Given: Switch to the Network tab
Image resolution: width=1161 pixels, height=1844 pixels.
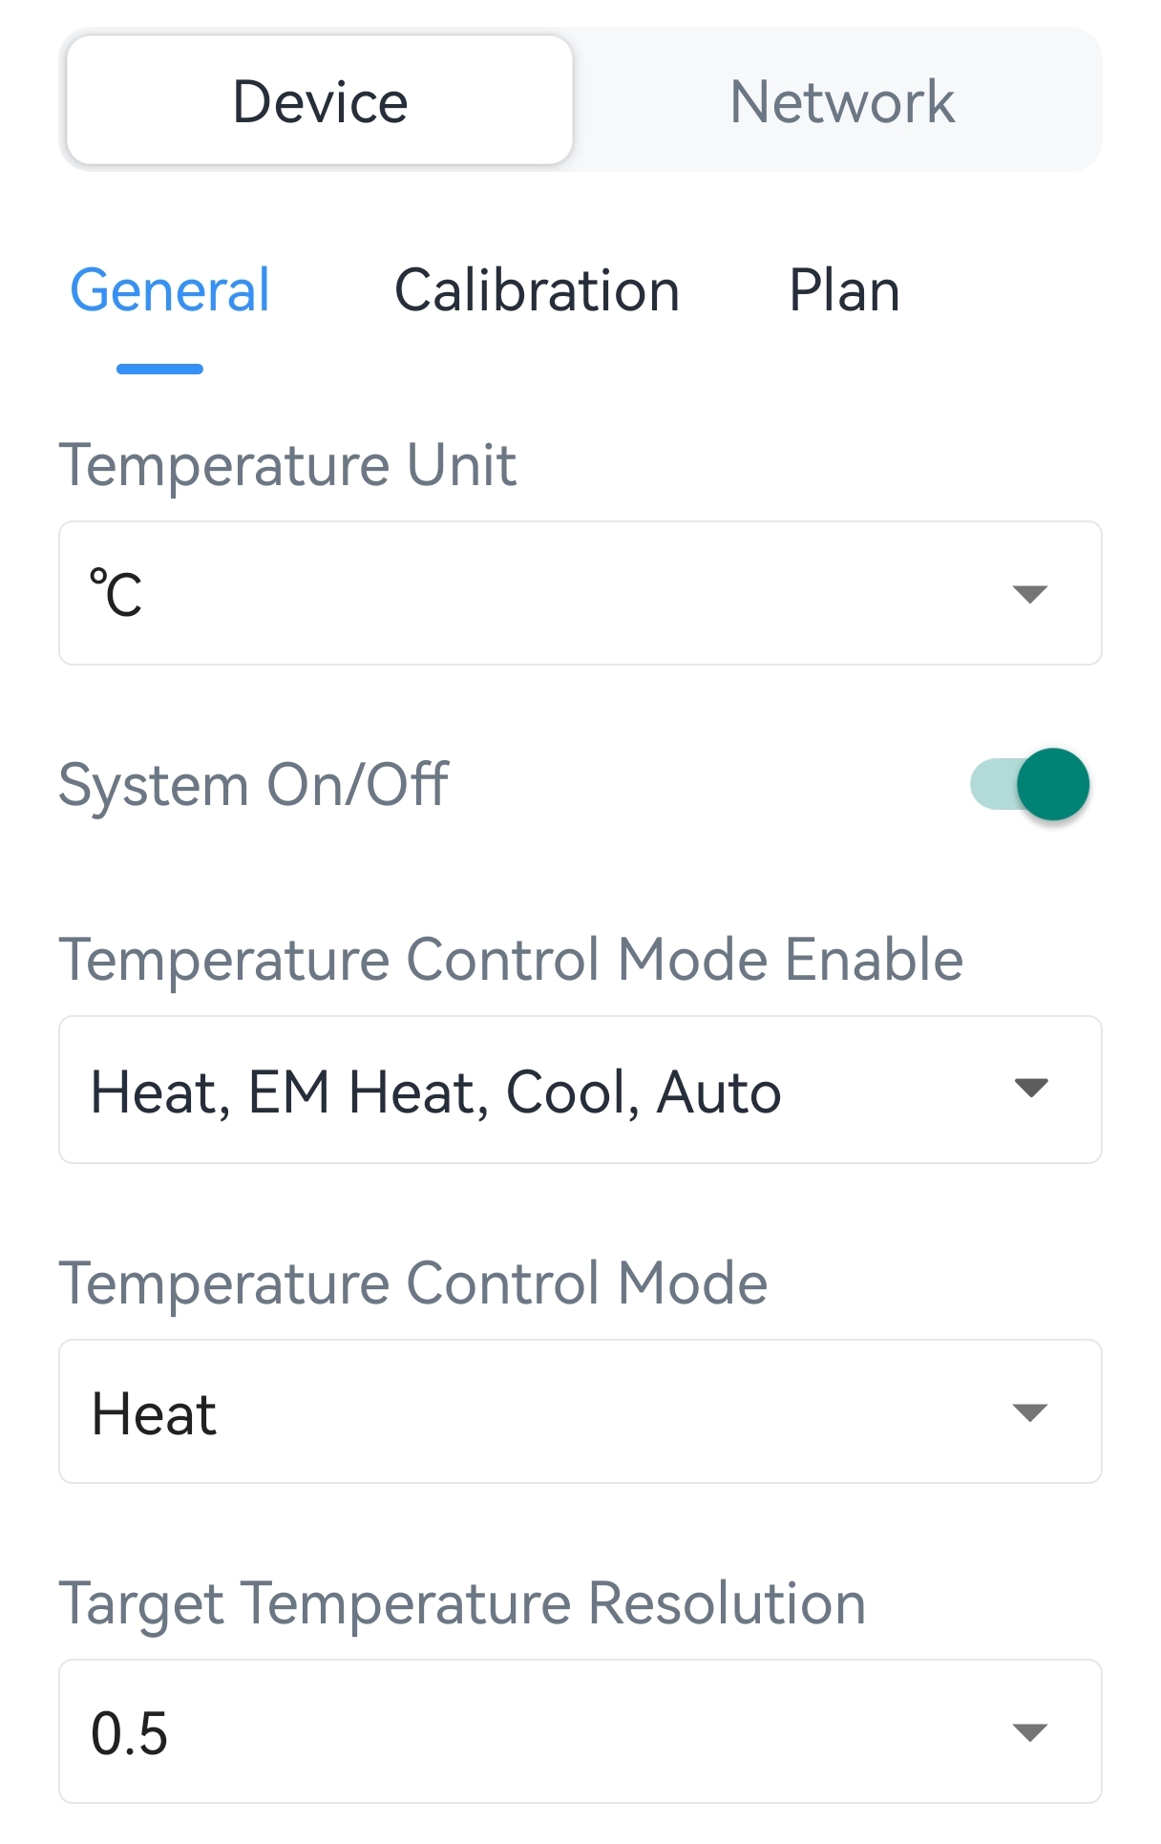Looking at the screenshot, I should [841, 101].
